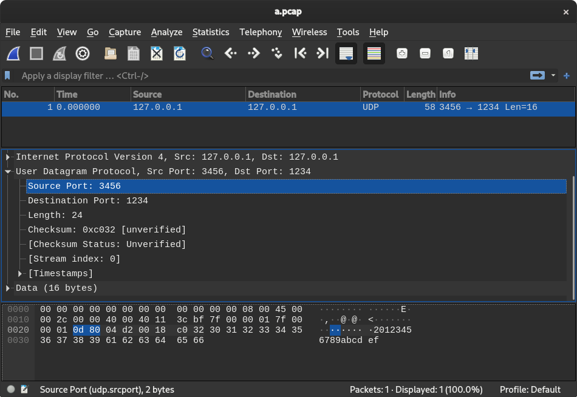Jump to the first packet icon

click(x=300, y=53)
